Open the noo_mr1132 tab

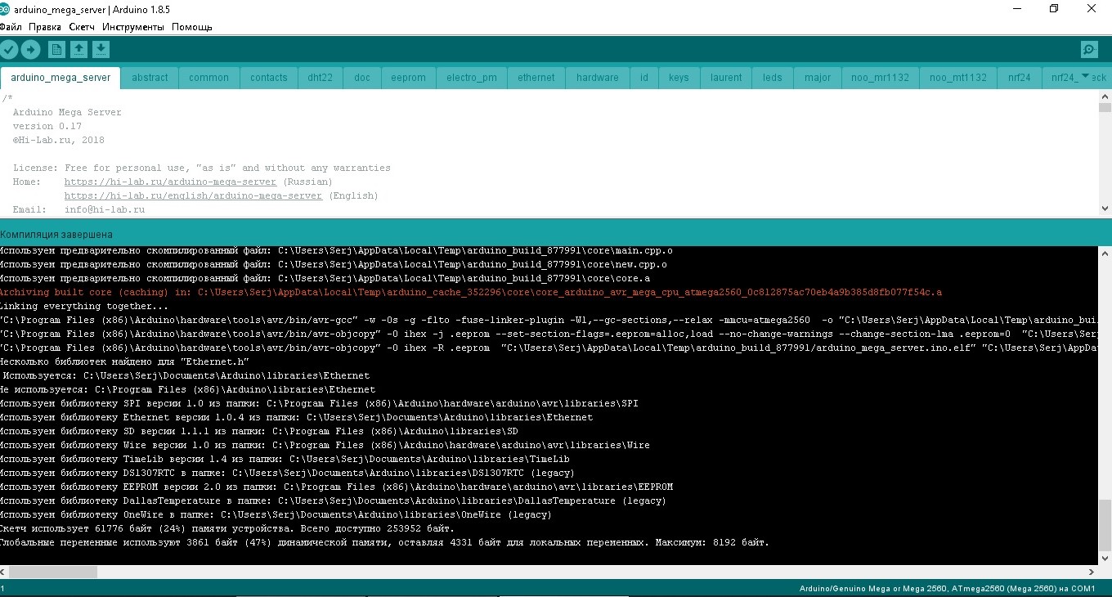coord(880,78)
